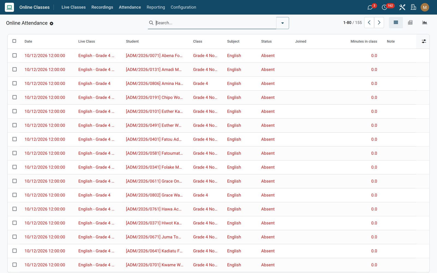Select the Kwame W... attendance row checkbox
The image size is (437, 273).
pyautogui.click(x=14, y=265)
